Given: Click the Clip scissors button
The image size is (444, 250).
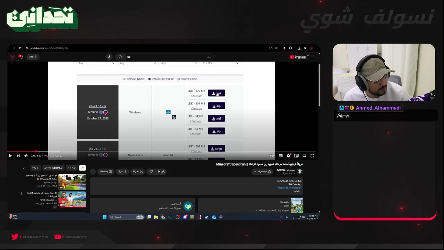Looking at the screenshot, I should 106,172.
